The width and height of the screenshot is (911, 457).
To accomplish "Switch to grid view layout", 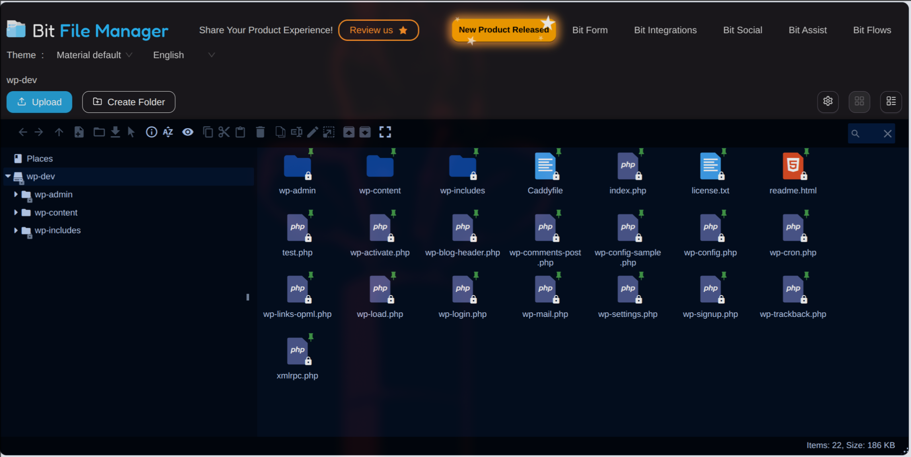I will click(859, 102).
